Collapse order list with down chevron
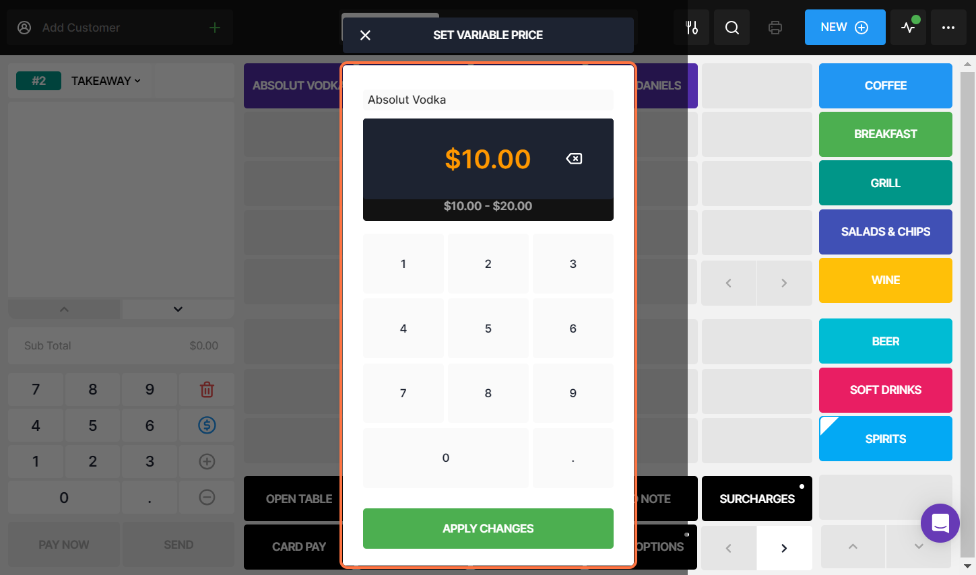The height and width of the screenshot is (575, 976). [x=178, y=309]
